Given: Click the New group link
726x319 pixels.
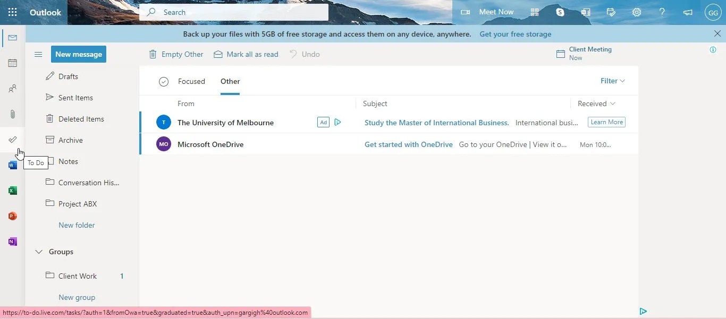Looking at the screenshot, I should click(77, 297).
